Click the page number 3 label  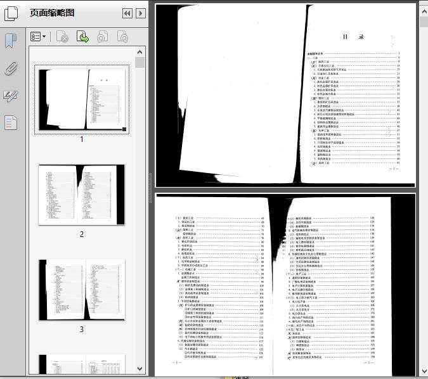[x=82, y=330]
